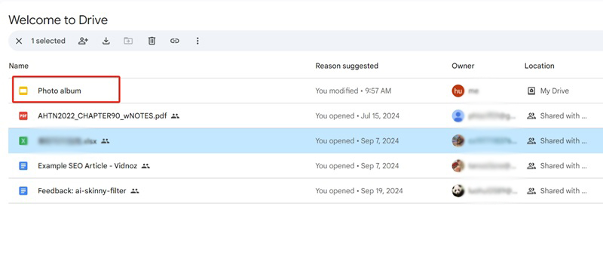603x280 pixels.
Task: Click the Name column header
Action: (18, 66)
